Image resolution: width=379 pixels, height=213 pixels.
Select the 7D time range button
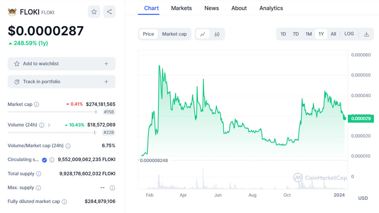pyautogui.click(x=295, y=34)
